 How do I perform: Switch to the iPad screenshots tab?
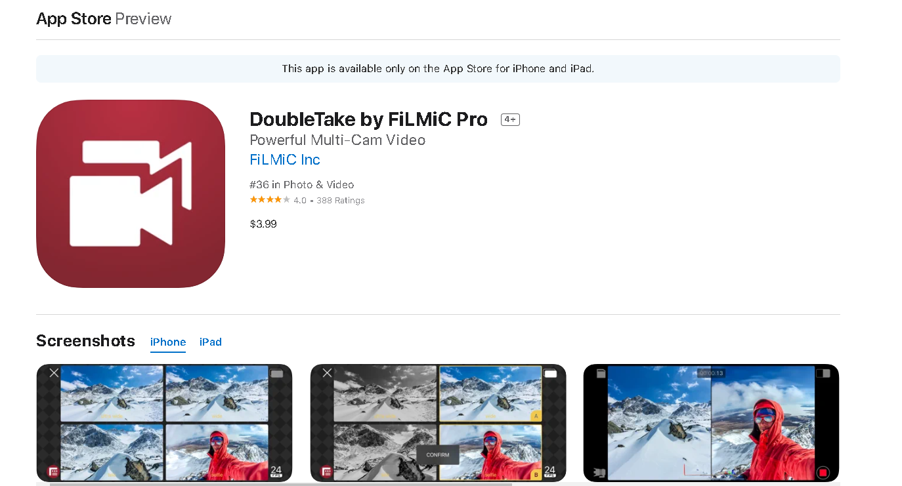211,342
